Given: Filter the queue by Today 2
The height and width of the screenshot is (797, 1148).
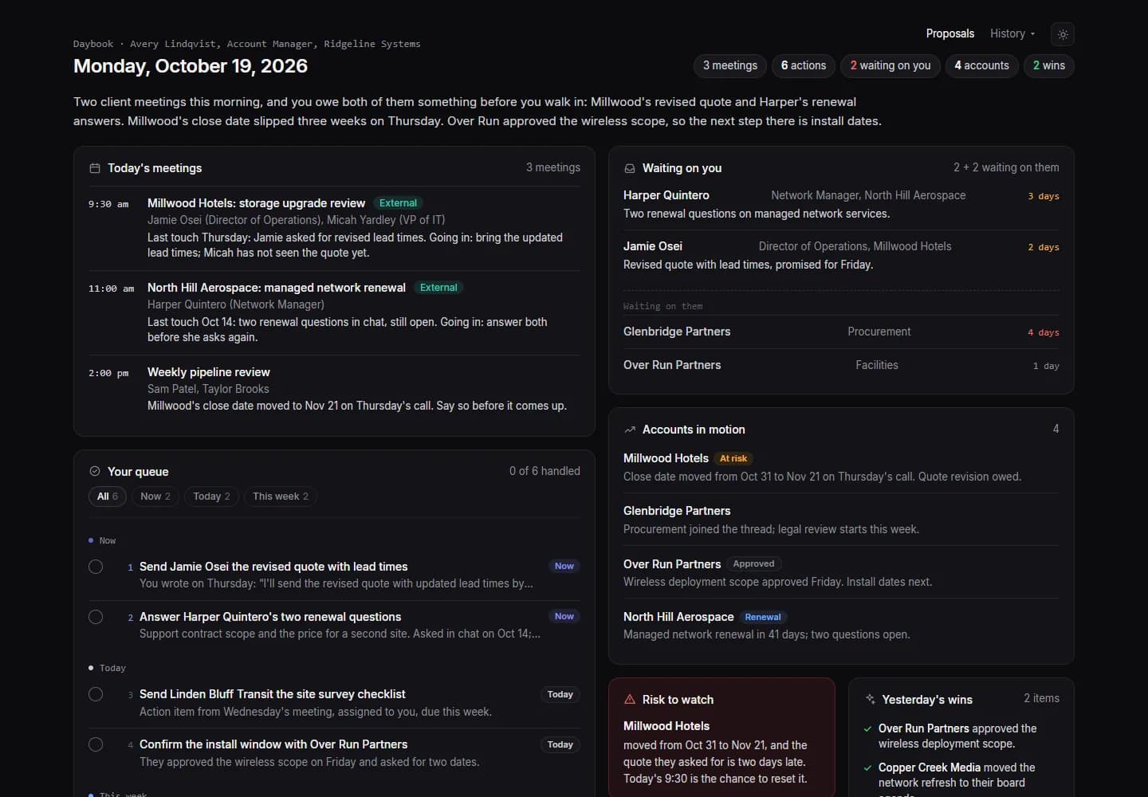Looking at the screenshot, I should click(211, 497).
